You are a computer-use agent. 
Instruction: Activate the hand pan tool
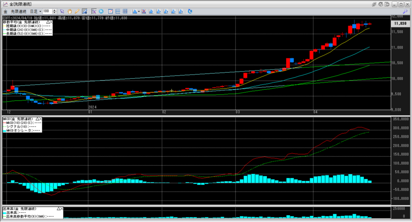point(70,11)
